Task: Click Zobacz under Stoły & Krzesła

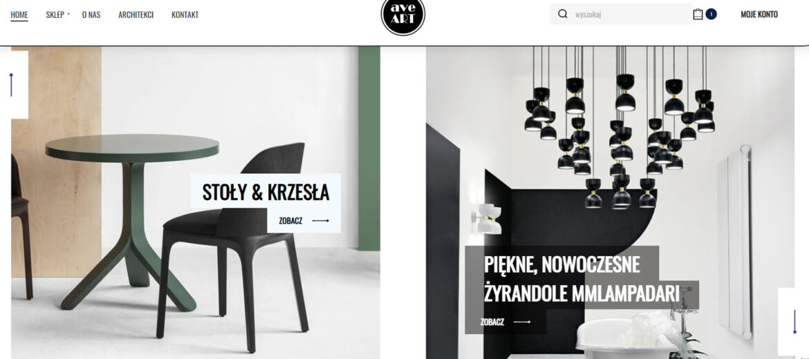Action: point(290,220)
